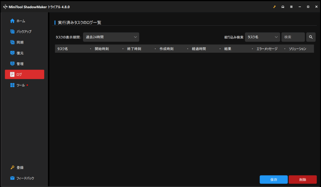Click the magnifier search icon button
321x187 pixels.
[311, 37]
